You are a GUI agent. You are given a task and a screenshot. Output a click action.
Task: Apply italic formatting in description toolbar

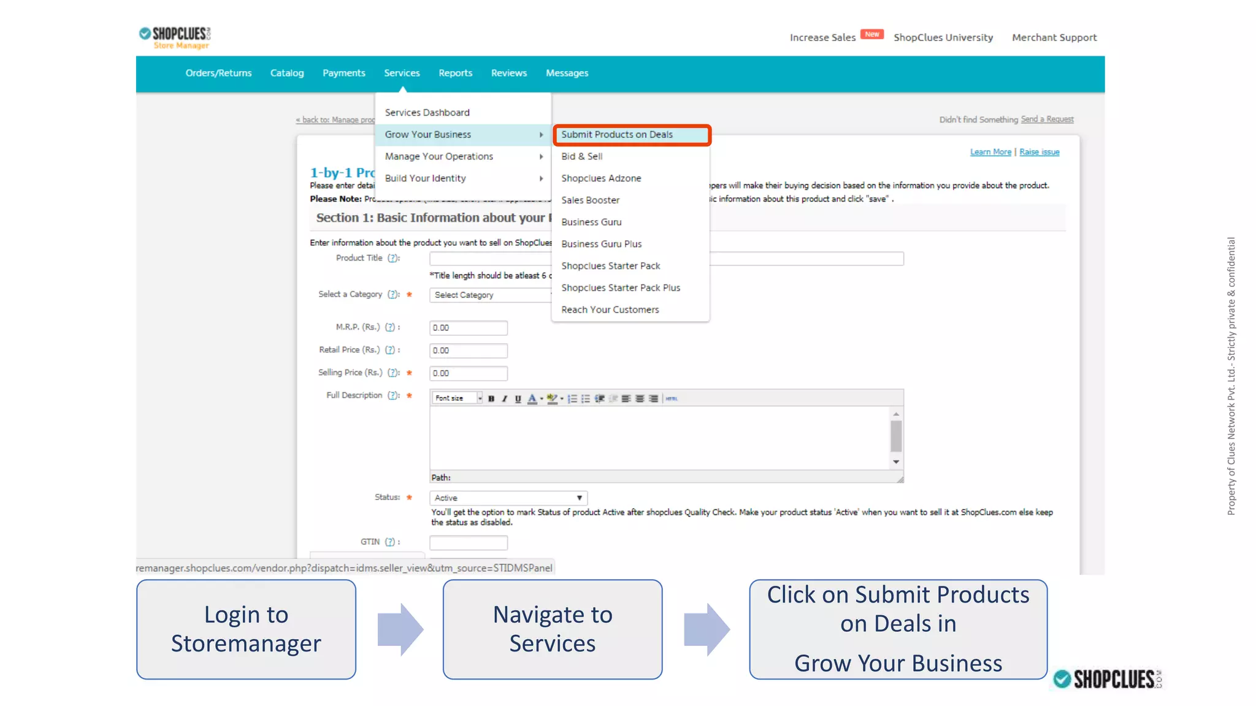(x=505, y=398)
